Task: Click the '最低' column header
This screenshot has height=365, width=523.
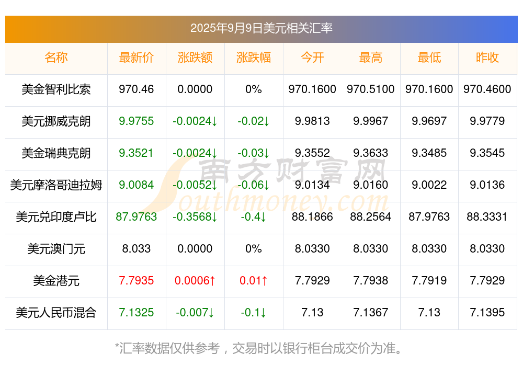Action: (429, 58)
